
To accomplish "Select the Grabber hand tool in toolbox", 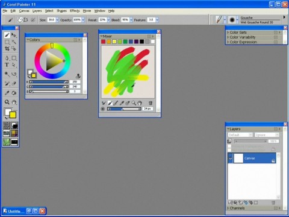I will [14, 102].
